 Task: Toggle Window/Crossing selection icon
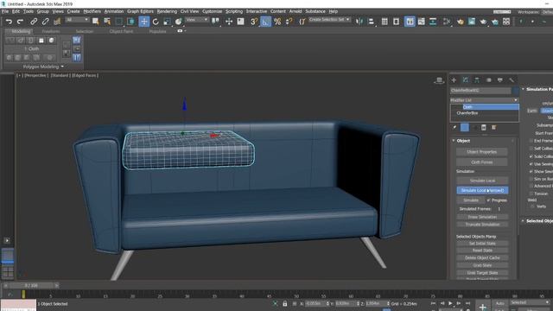click(x=130, y=22)
